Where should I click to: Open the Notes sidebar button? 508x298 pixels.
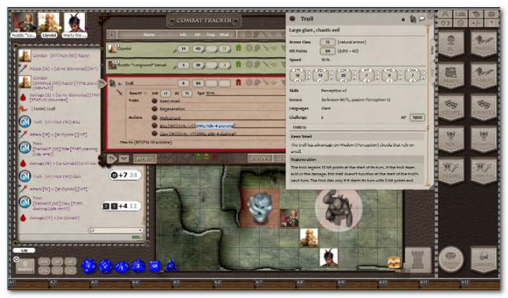tap(484, 44)
